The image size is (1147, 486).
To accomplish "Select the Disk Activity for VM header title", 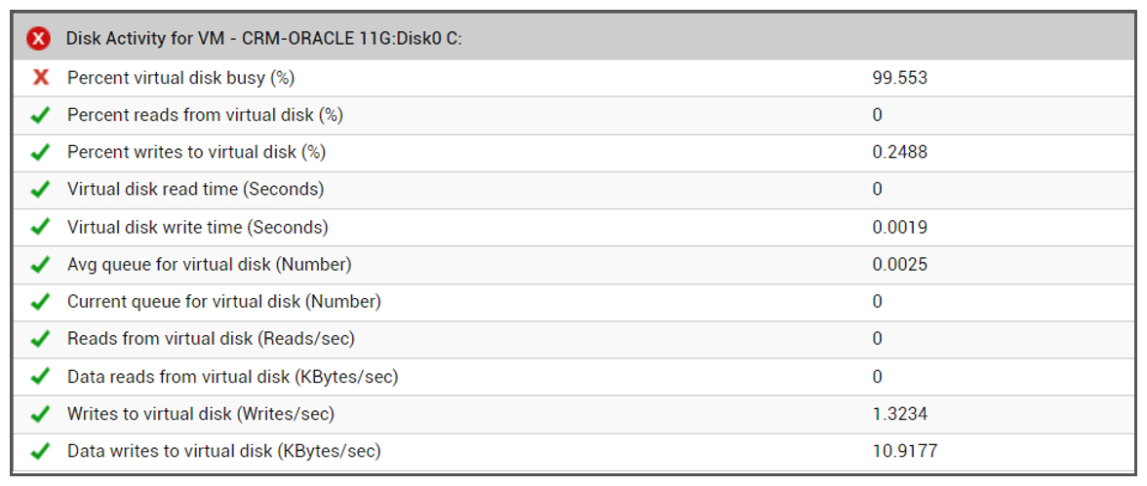I will pos(264,39).
